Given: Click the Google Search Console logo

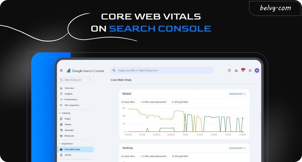Looking at the screenshot, I should point(85,71).
